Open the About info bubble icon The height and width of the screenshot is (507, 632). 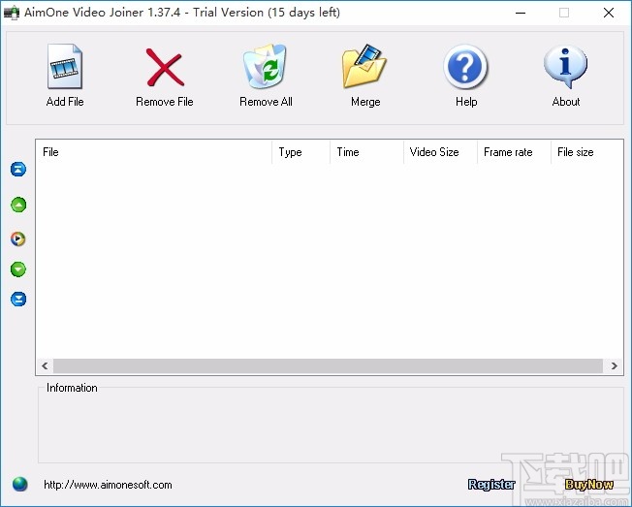click(x=565, y=66)
